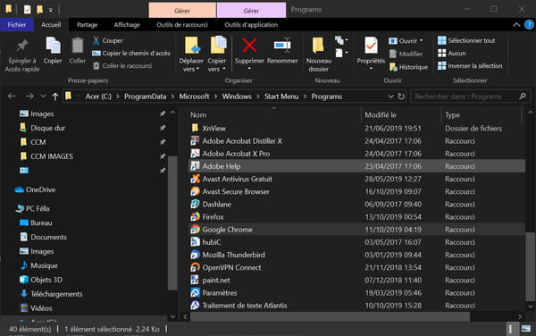Open the blue help icon
This screenshot has width=536, height=336.
pos(529,25)
